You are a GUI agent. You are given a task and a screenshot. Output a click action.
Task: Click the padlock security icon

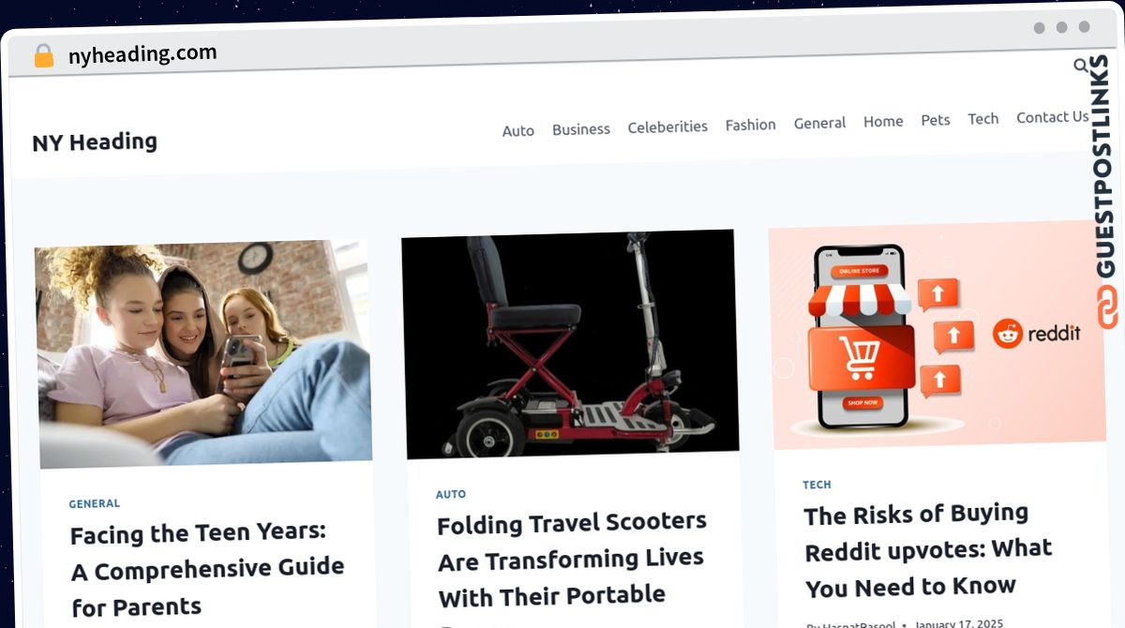[x=44, y=56]
